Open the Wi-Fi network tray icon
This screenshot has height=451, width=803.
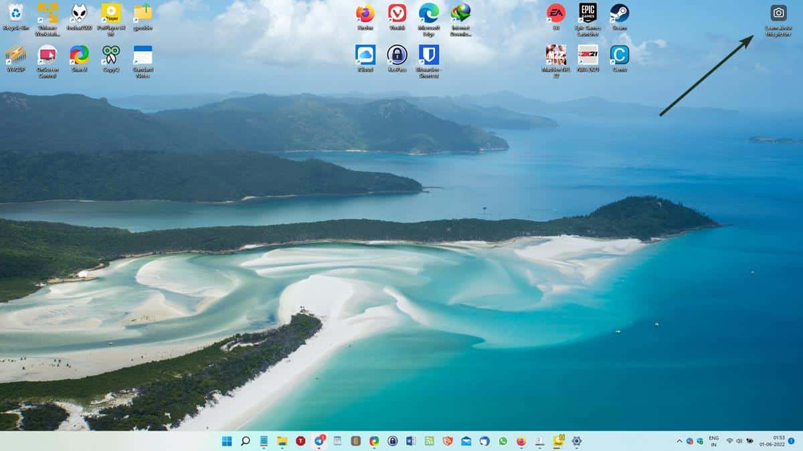[729, 441]
